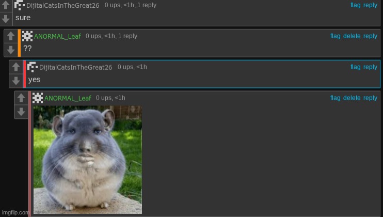This screenshot has width=383, height=217.
Task: Reply to the 'sure' comment
Action: point(370,5)
